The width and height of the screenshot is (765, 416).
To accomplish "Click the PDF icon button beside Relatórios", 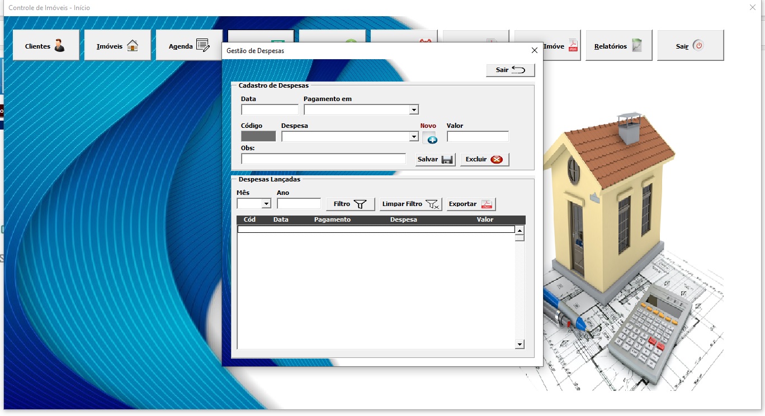I will click(561, 46).
